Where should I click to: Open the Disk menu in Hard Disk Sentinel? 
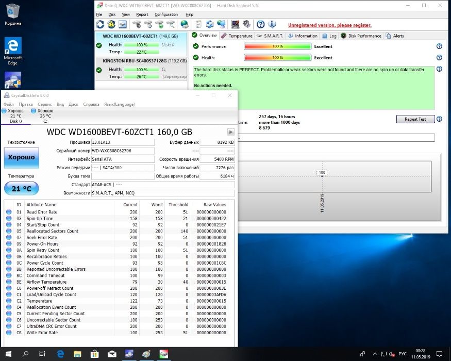tap(112, 14)
